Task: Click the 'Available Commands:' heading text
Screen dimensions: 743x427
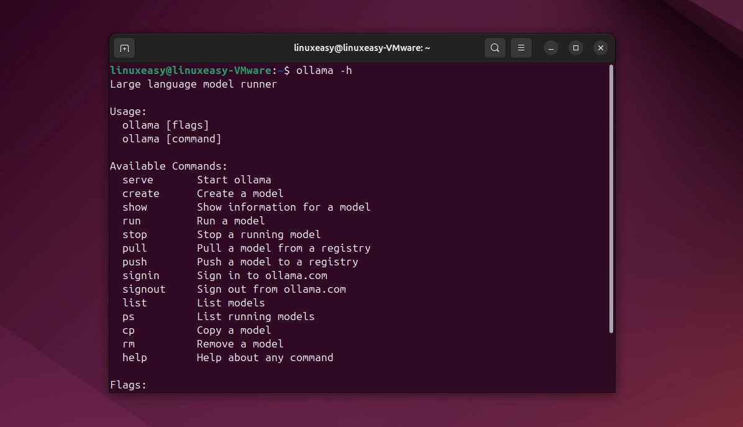Action: click(x=168, y=166)
